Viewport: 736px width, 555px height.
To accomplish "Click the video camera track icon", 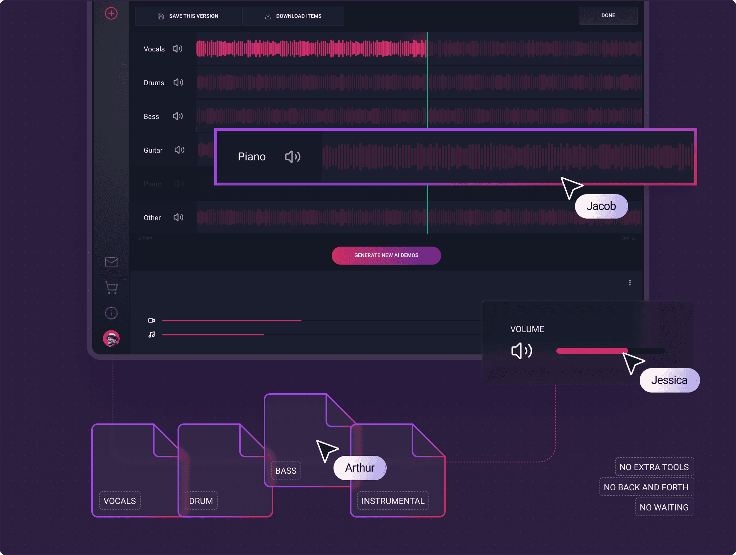I will [152, 320].
